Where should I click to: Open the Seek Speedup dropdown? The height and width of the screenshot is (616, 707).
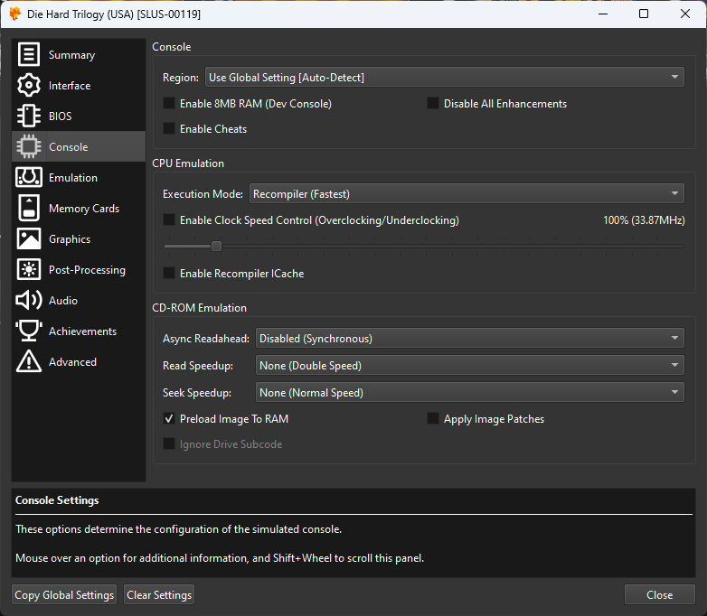pyautogui.click(x=470, y=392)
